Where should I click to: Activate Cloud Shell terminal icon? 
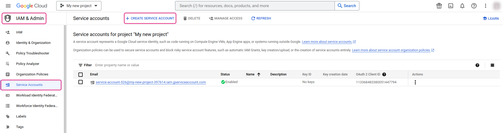[451, 6]
